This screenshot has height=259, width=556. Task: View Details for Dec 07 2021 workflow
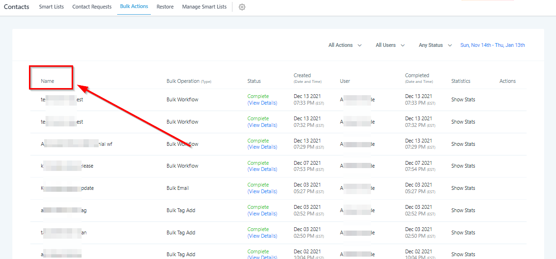pyautogui.click(x=262, y=169)
